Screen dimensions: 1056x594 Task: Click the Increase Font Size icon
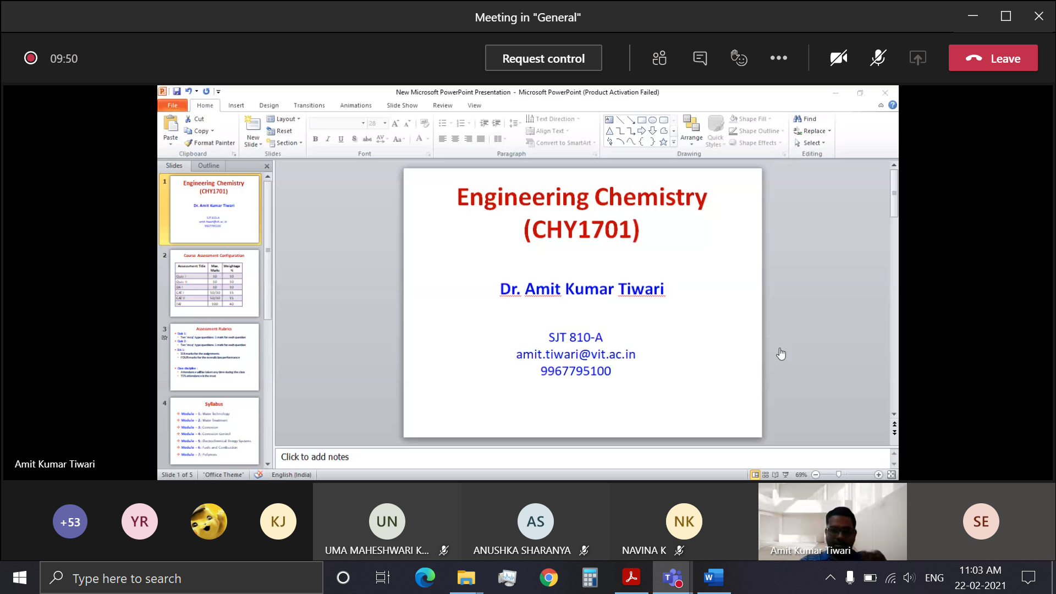point(395,123)
